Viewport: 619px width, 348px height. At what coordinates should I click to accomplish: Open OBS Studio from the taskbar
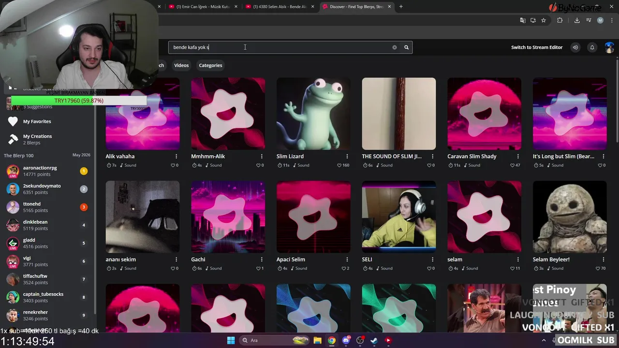360,340
